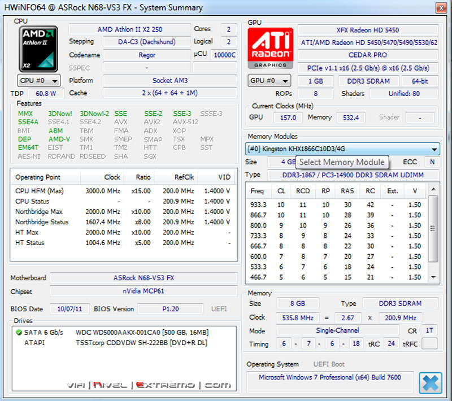Open the GPU #0 selector dropdown
This screenshot has height=401, width=452.
270,81
